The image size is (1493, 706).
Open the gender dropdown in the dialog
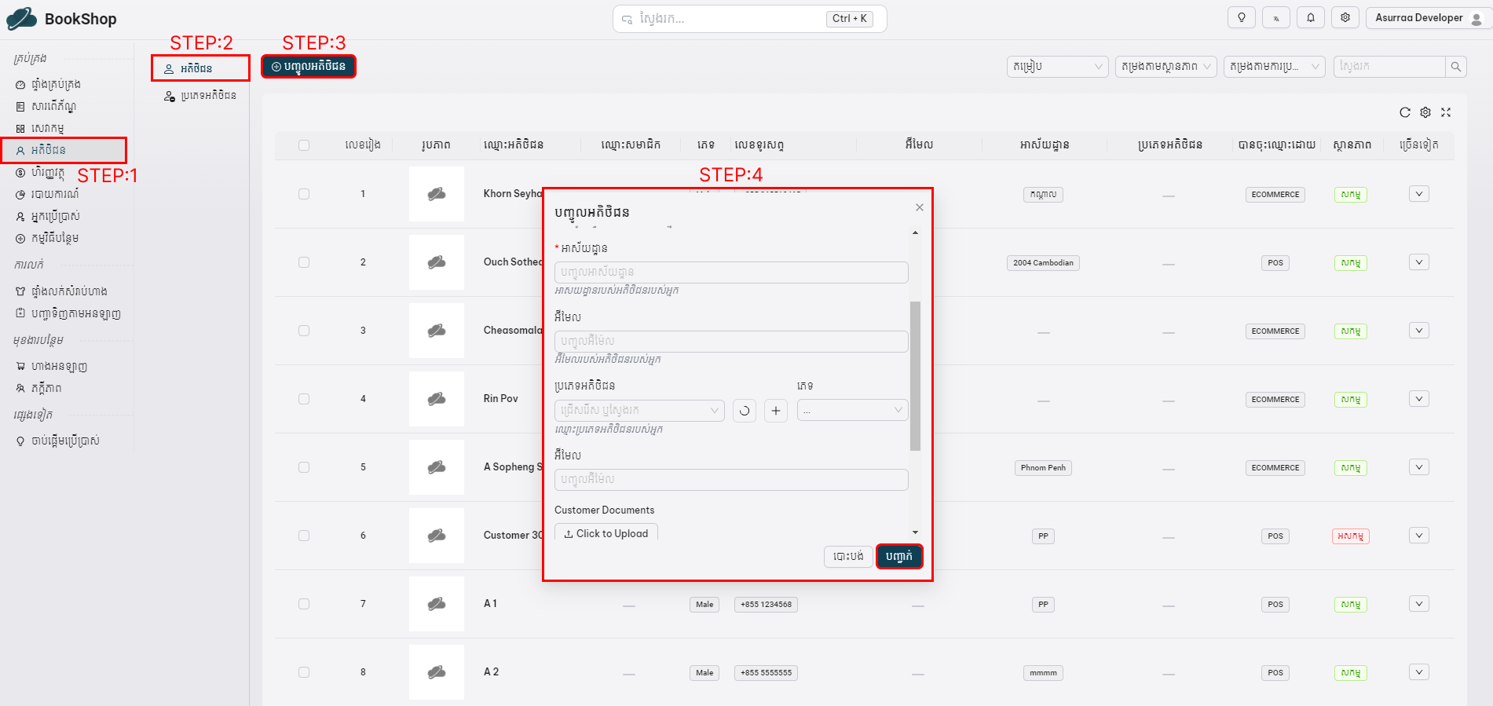[x=852, y=411]
